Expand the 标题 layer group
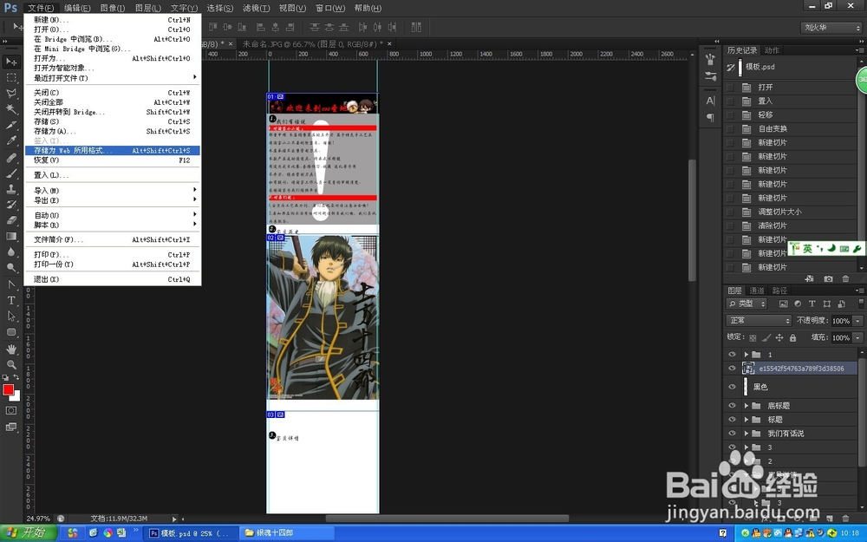Image resolution: width=867 pixels, height=542 pixels. [746, 419]
